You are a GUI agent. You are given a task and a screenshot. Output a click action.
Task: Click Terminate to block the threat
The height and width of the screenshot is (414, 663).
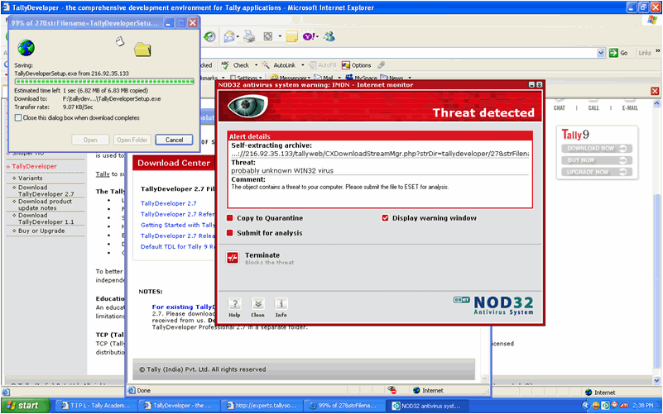point(233,258)
